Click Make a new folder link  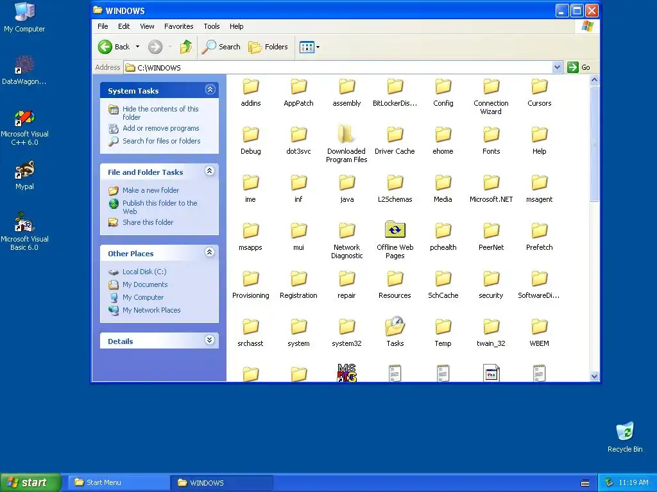click(150, 190)
